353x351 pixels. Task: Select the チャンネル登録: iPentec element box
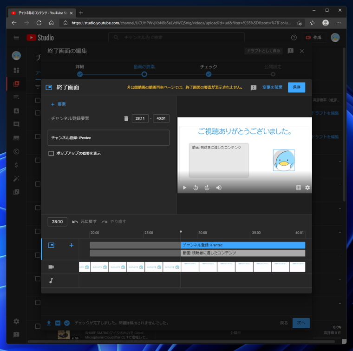point(109,138)
